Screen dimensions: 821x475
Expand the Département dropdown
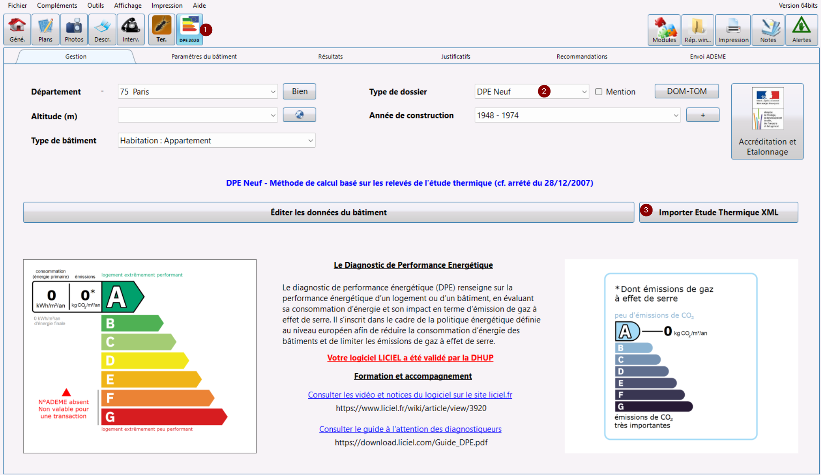pos(198,92)
